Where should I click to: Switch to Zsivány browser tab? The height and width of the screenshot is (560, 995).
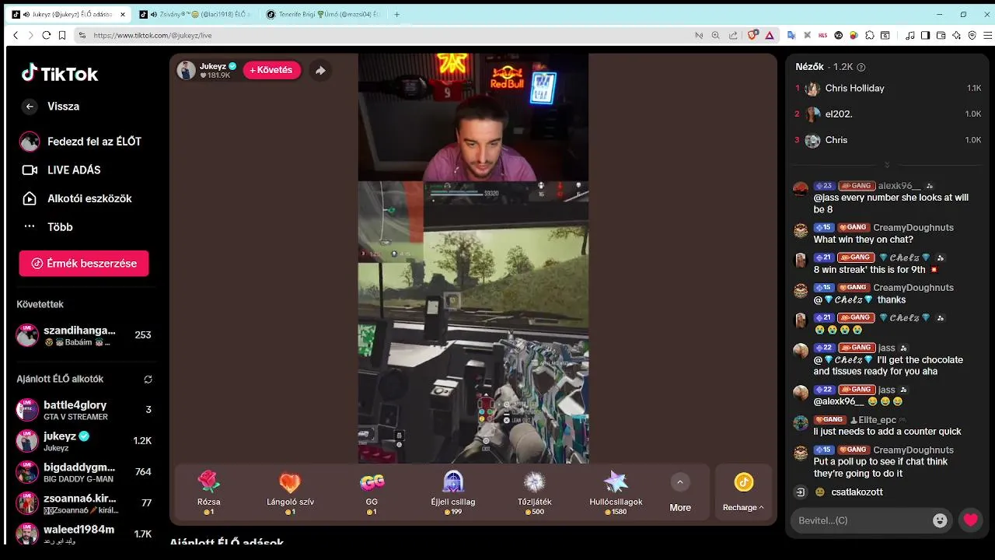[195, 14]
